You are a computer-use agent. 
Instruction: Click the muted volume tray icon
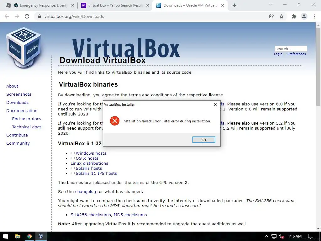282,236
